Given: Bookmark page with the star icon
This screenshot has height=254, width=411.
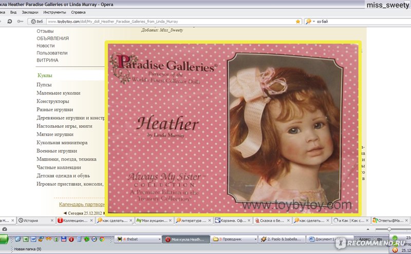Looking at the screenshot, I should pyautogui.click(x=298, y=22).
